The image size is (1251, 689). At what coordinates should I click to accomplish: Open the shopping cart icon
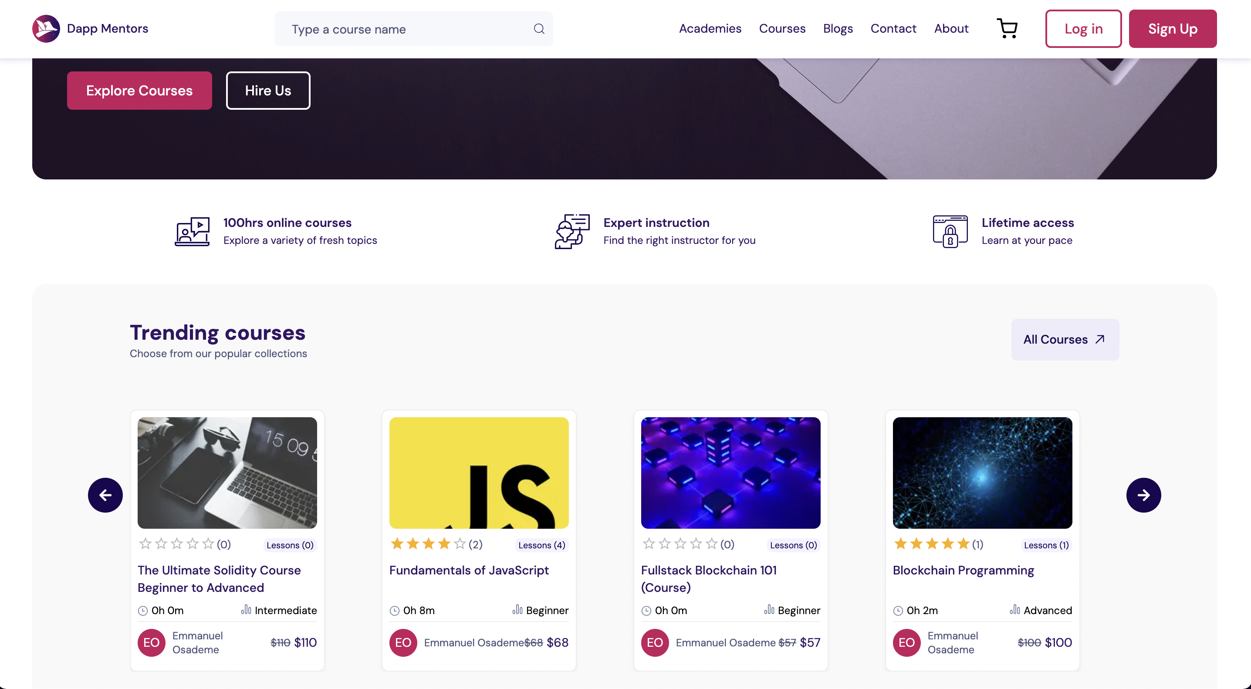1007,29
